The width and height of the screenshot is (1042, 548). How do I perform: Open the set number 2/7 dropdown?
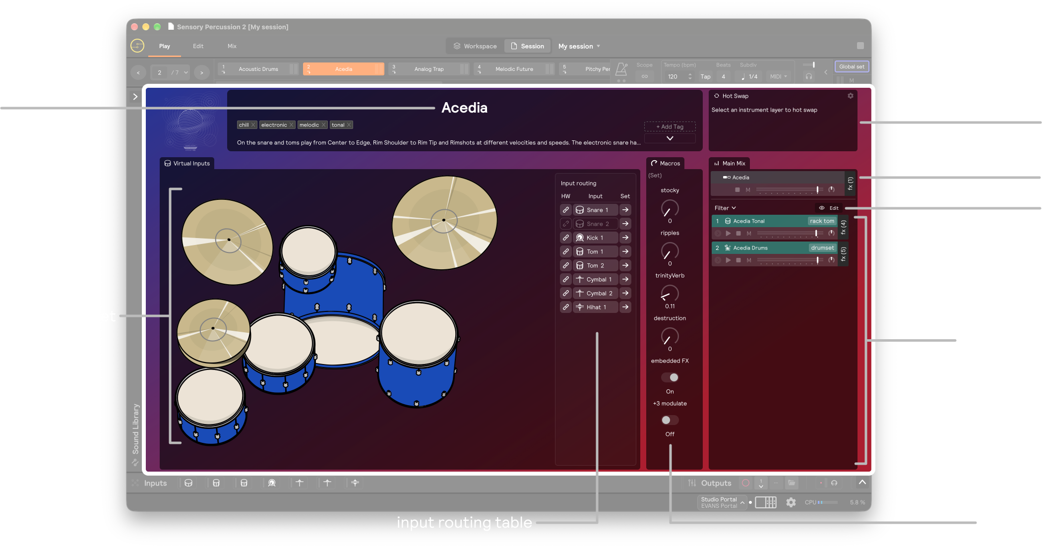pyautogui.click(x=170, y=72)
